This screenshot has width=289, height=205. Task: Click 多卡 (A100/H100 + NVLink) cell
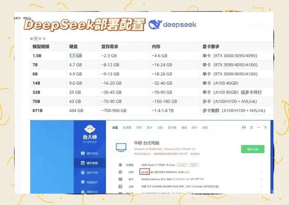(x=229, y=101)
